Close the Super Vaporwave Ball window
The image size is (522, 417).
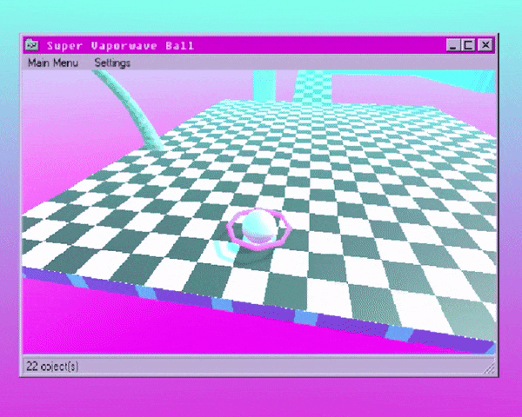tap(485, 45)
